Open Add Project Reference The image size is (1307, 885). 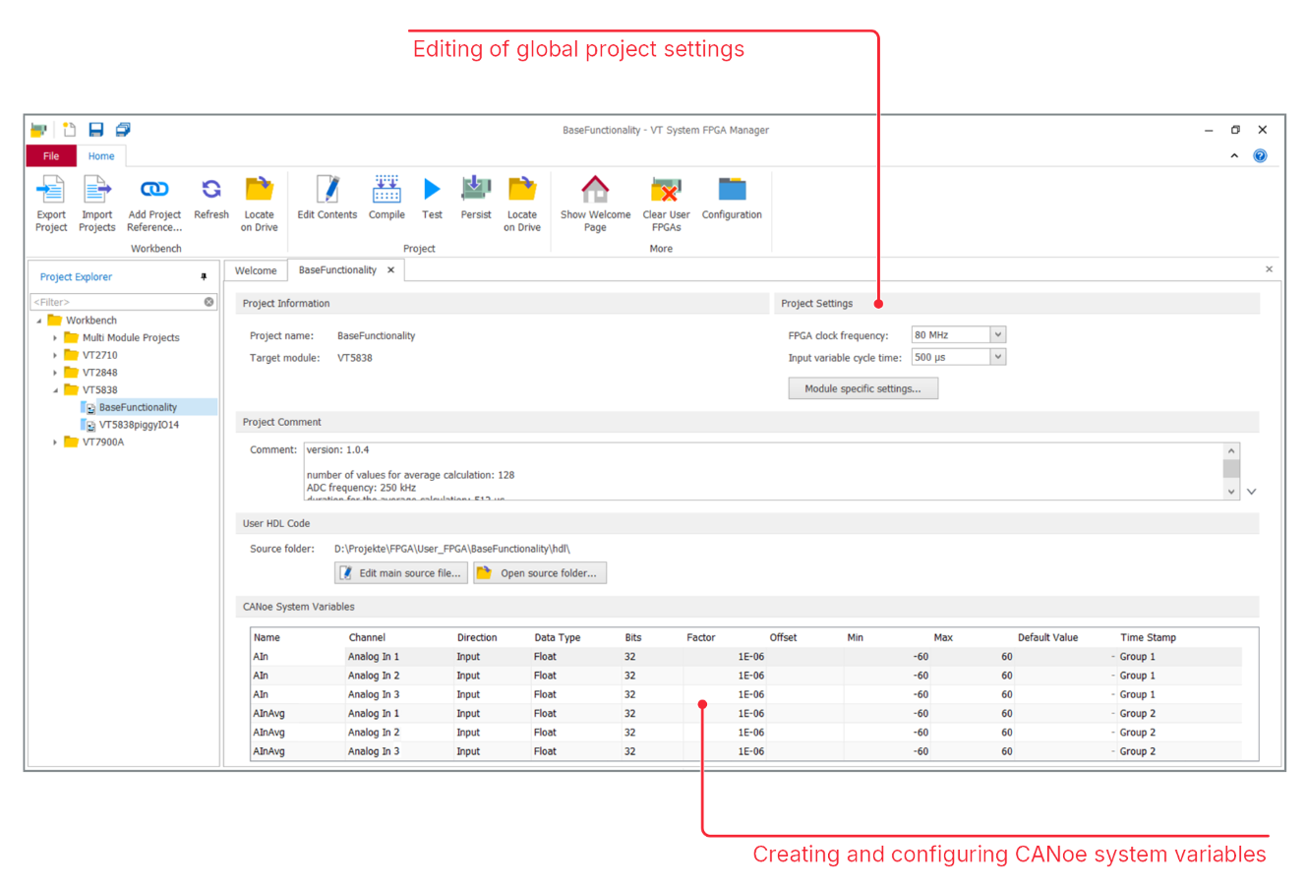pos(154,204)
